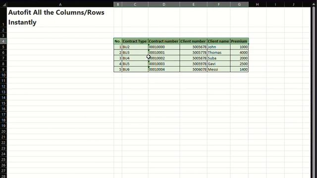Image resolution: width=317 pixels, height=178 pixels.
Task: Select contract number 00010001 cell
Action: click(x=164, y=52)
